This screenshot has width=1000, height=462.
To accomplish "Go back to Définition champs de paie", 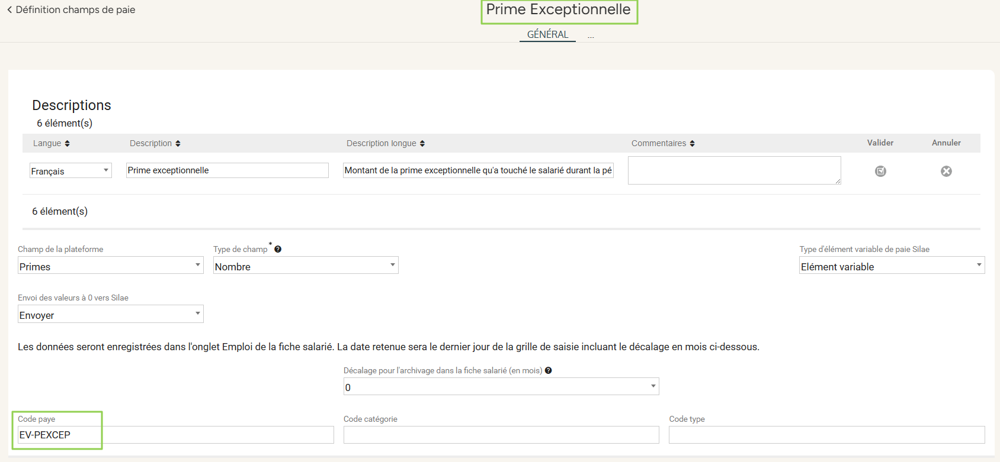I will pos(71,9).
